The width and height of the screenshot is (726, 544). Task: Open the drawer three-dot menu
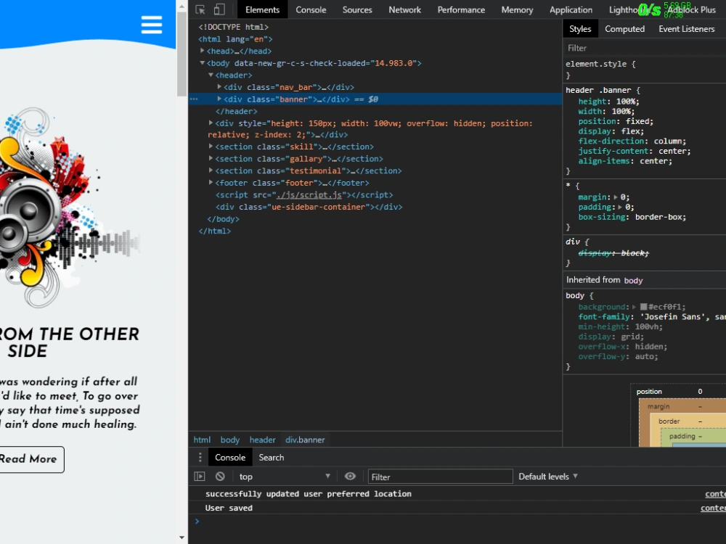[x=200, y=458]
